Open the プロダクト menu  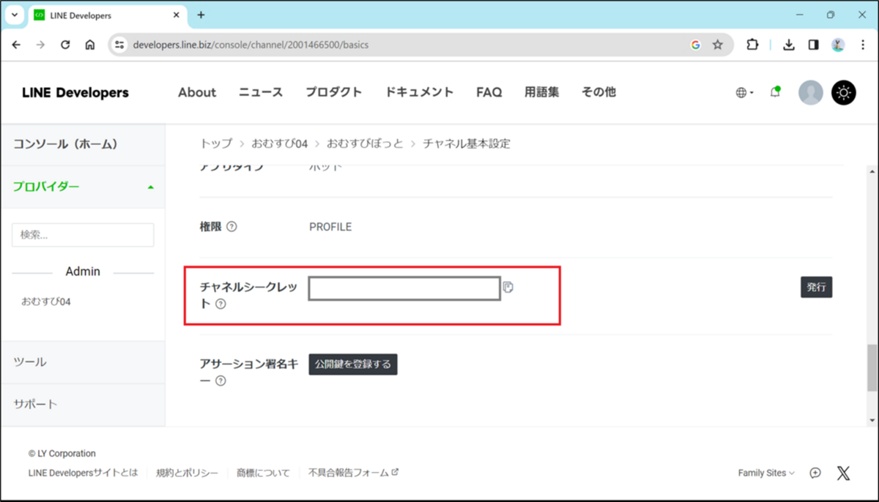pyautogui.click(x=334, y=92)
